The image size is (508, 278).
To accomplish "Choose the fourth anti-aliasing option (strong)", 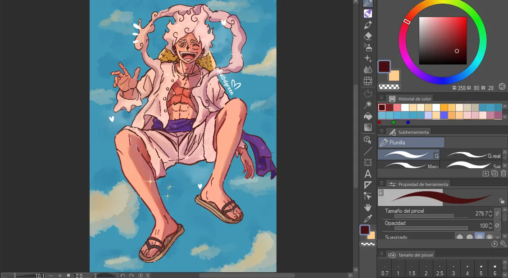I will point(489,237).
